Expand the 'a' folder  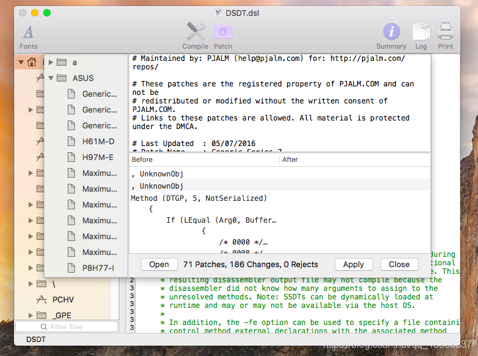pos(51,62)
